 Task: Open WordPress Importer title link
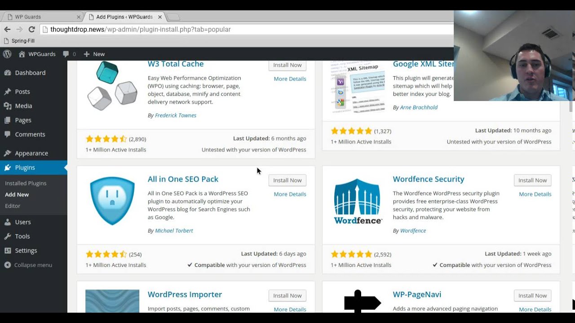(185, 294)
